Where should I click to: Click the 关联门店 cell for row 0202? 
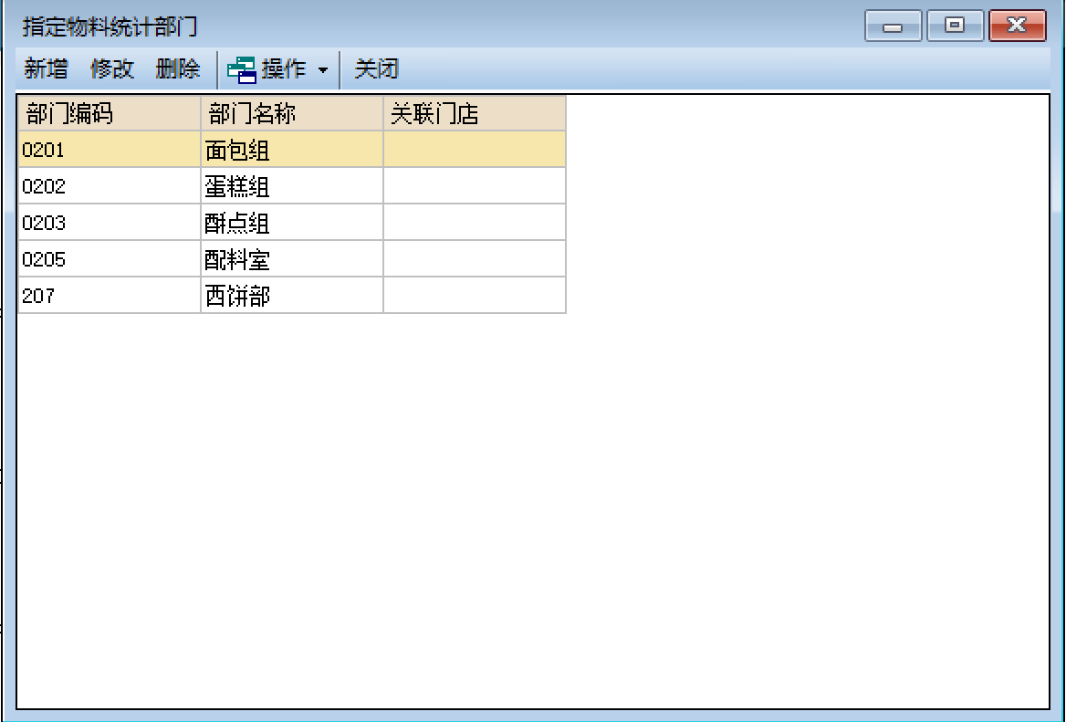click(x=475, y=186)
